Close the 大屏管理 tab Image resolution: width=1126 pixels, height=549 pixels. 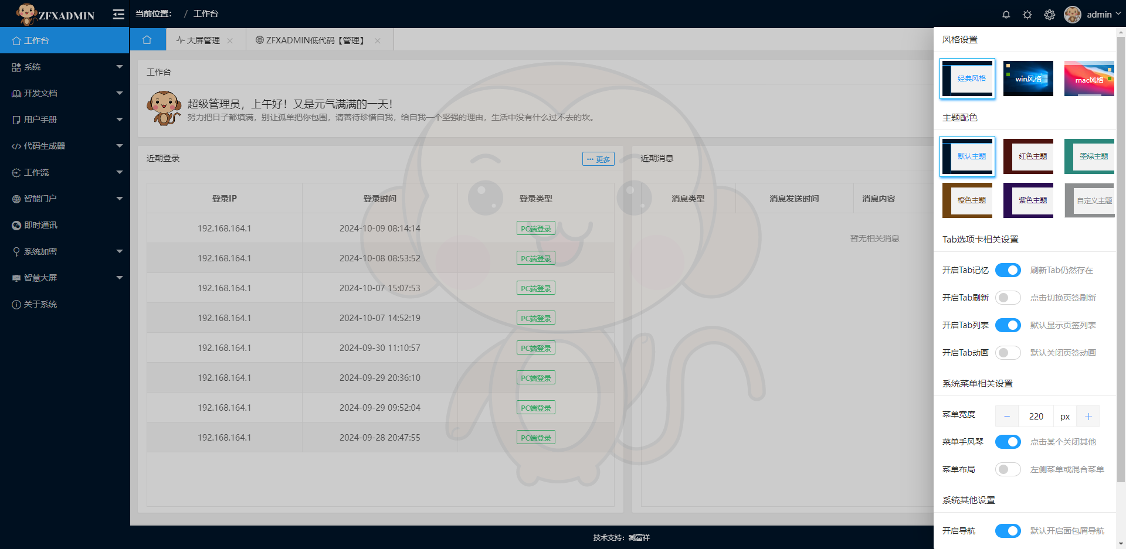tap(230, 40)
